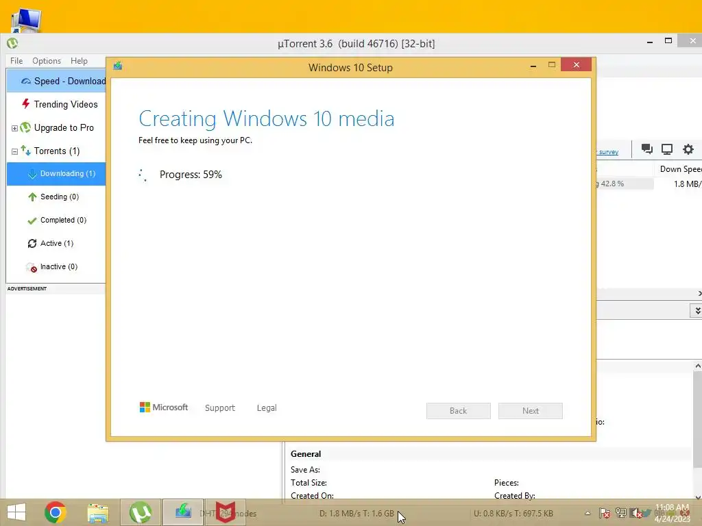Click the Inactive status icon
Screen dimensions: 702x526
32,268
